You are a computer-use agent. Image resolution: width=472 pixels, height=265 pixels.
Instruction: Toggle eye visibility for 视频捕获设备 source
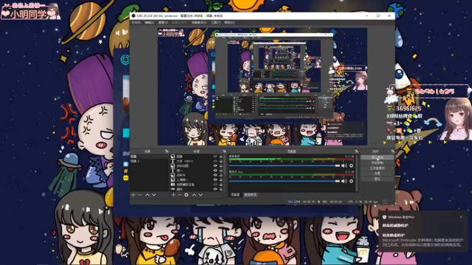(x=215, y=184)
